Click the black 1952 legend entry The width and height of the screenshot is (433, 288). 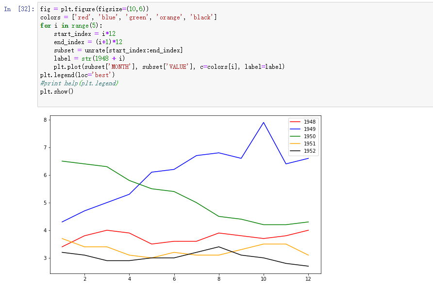(302, 151)
